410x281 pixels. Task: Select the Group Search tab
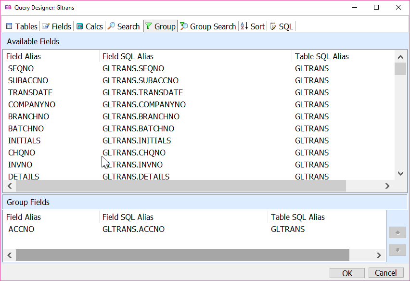pos(208,26)
